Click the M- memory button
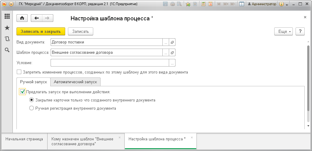312x151 pixels. [233, 4]
